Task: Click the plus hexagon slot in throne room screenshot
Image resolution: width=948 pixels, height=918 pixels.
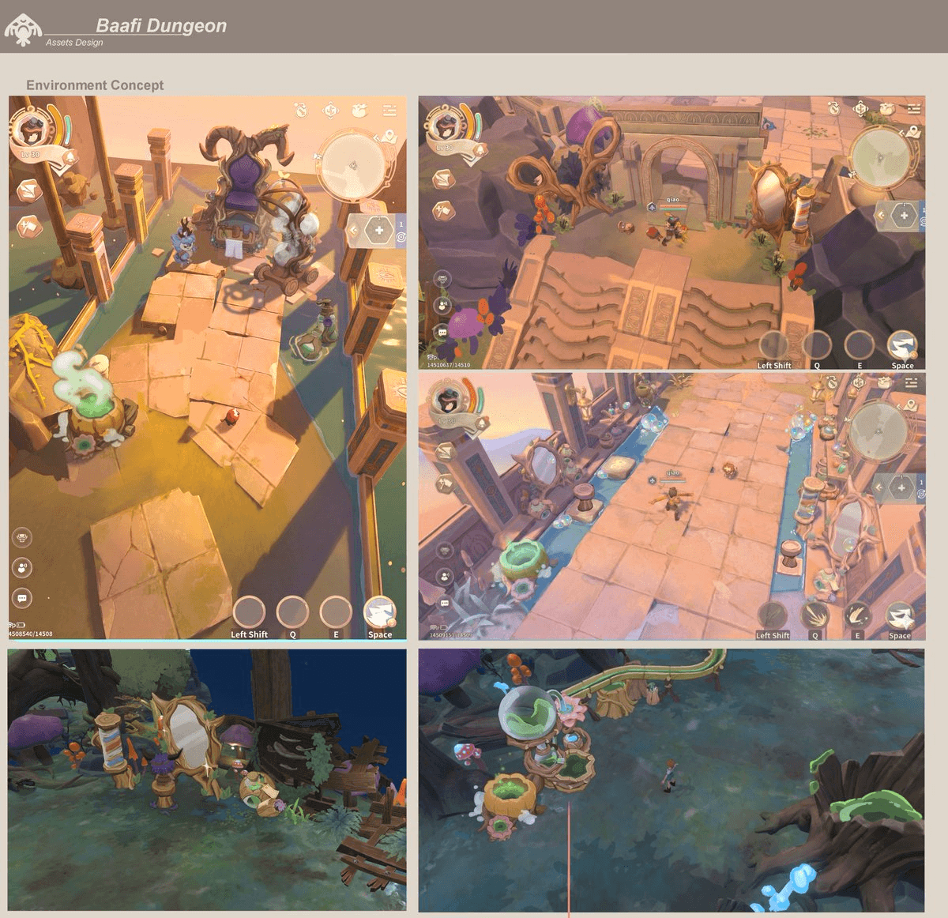Action: click(379, 231)
